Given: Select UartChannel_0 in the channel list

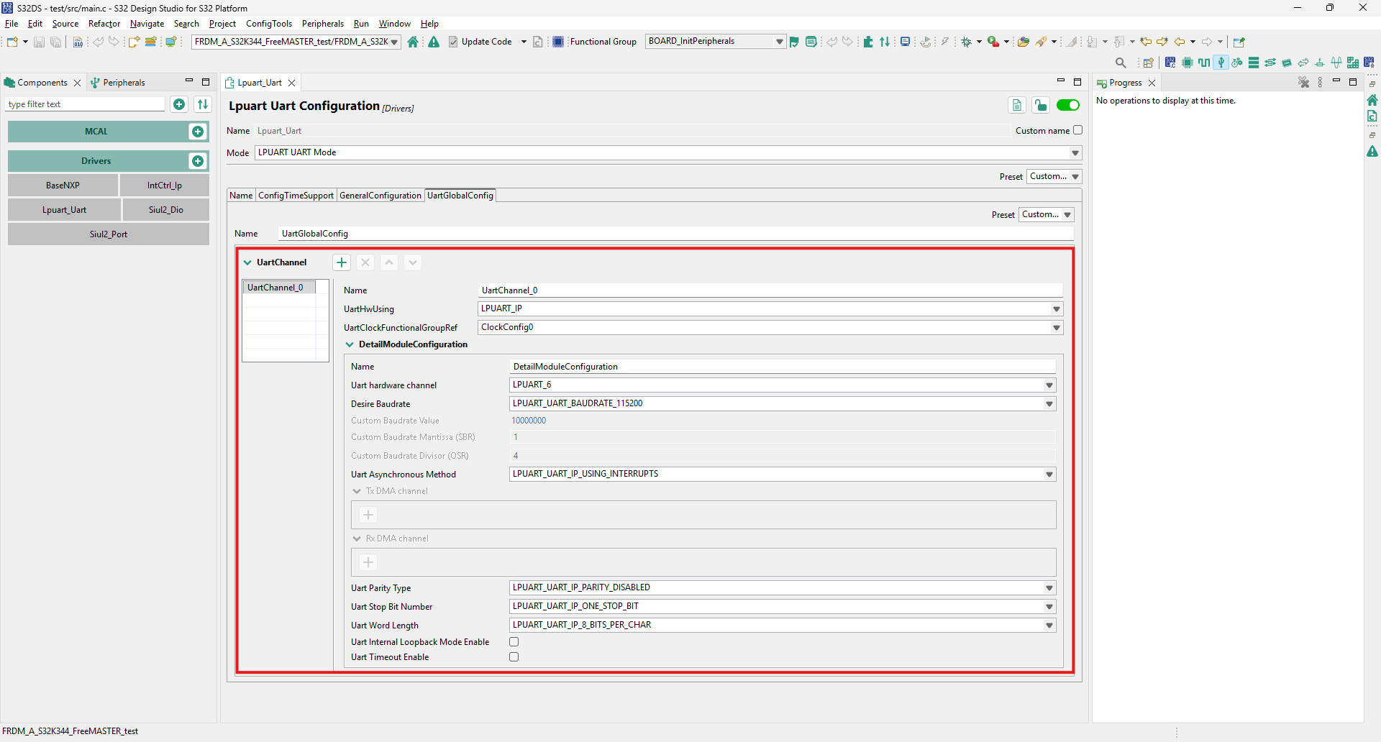Looking at the screenshot, I should (x=279, y=288).
